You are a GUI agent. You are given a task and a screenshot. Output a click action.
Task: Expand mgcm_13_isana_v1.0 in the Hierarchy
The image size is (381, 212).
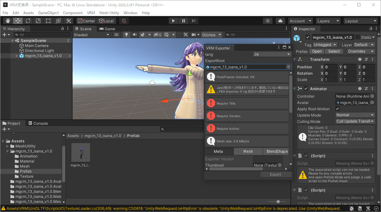point(17,56)
